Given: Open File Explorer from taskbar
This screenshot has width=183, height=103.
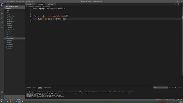Looking at the screenshot, I should pos(7,102).
